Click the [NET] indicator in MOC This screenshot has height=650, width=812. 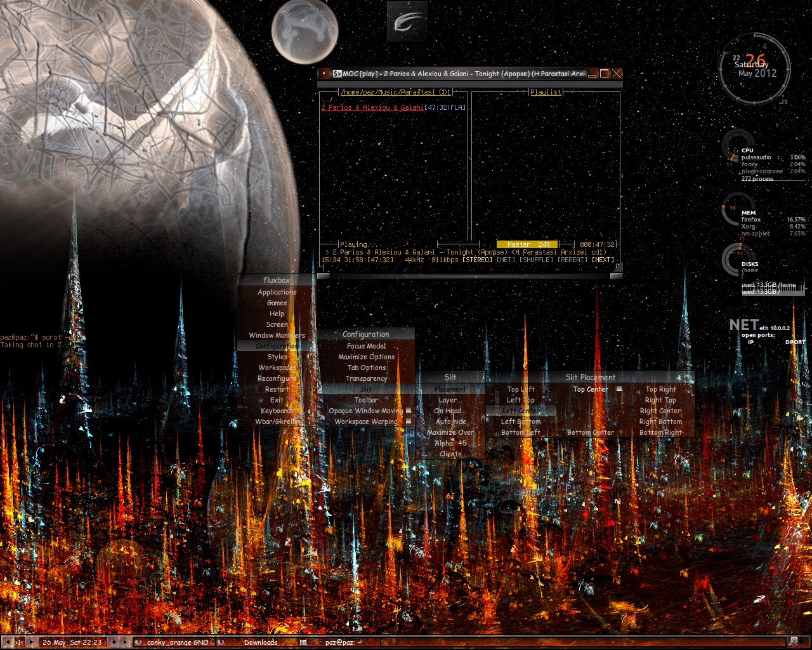point(506,260)
